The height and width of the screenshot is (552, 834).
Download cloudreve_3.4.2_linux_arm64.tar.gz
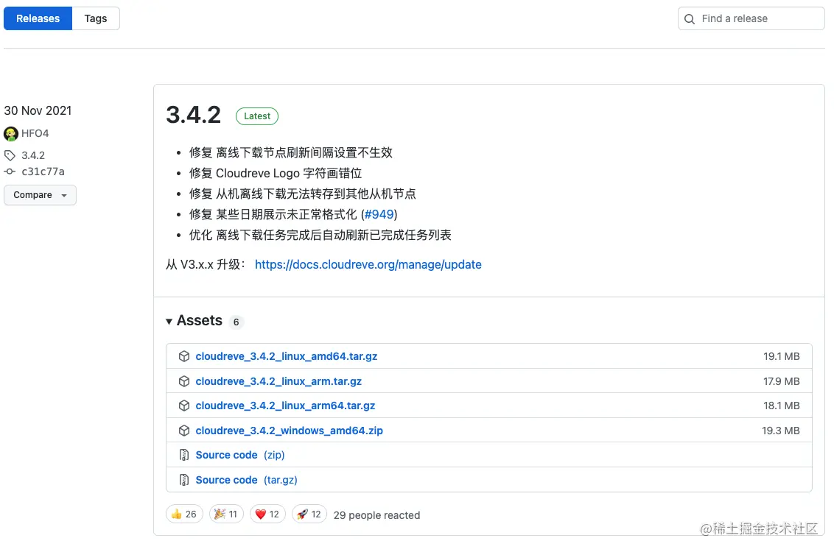click(285, 406)
